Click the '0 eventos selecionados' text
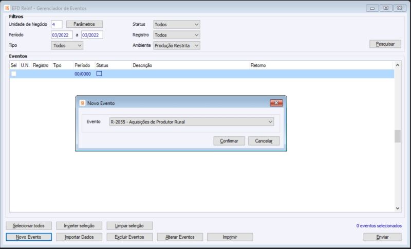This screenshot has height=249, width=411. 379,226
